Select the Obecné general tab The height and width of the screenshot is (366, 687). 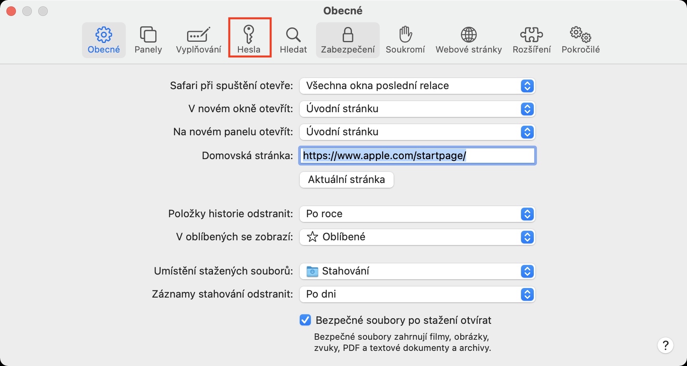[x=103, y=39]
